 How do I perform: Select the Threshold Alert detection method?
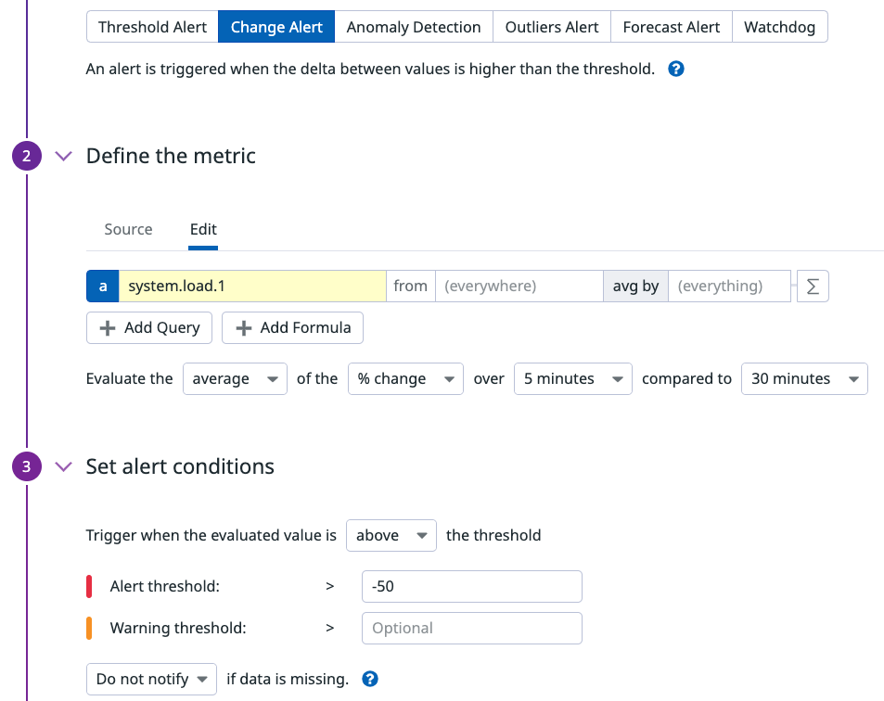click(152, 27)
